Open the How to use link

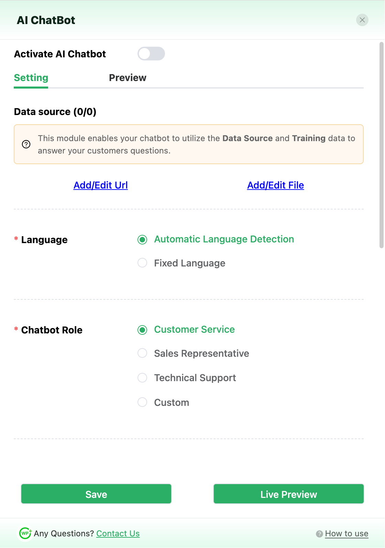346,534
